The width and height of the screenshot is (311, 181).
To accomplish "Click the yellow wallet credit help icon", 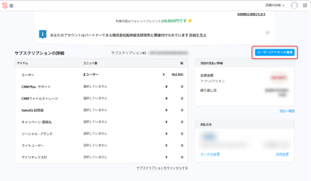I will click(190, 21).
